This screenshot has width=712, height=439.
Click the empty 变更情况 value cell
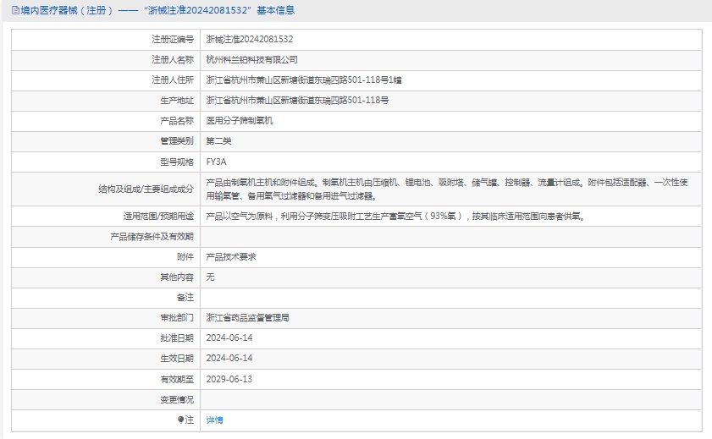[x=450, y=399]
